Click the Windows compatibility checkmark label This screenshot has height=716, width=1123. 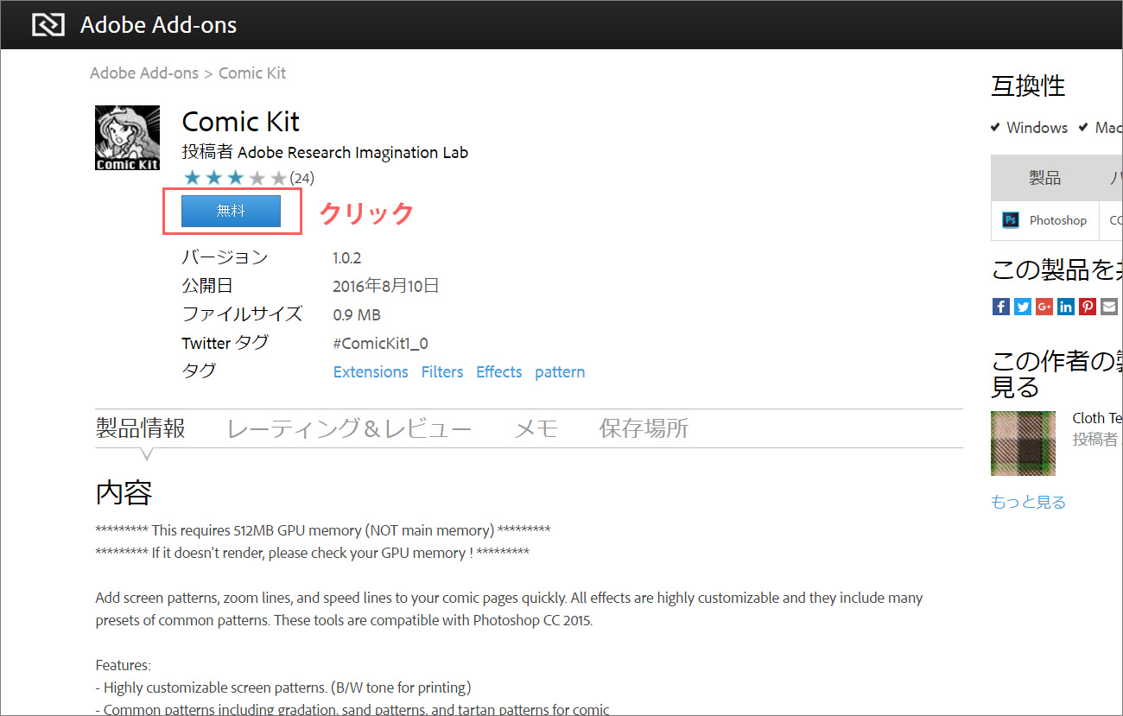(x=1029, y=128)
